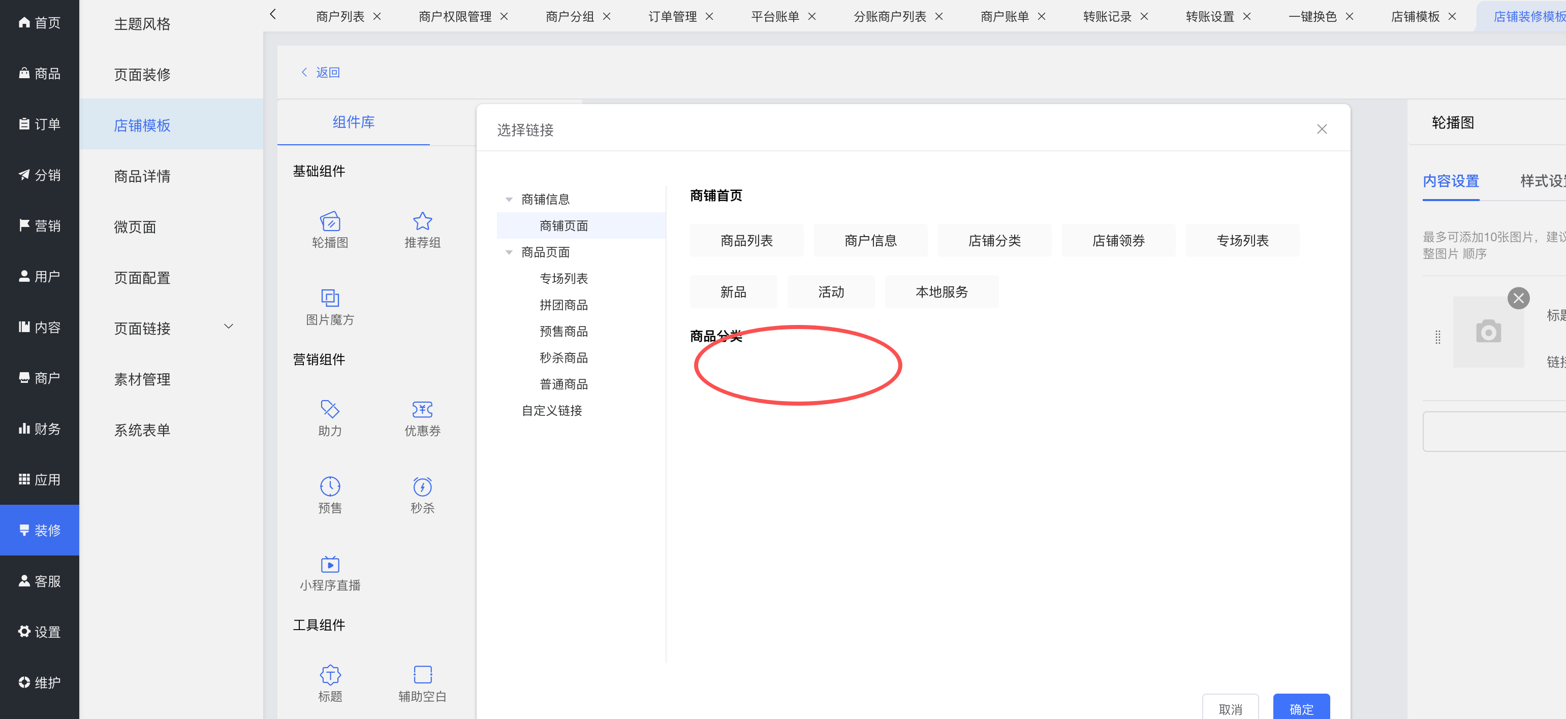Choose the 店铺领券 link option
1566x719 pixels.
click(1117, 241)
